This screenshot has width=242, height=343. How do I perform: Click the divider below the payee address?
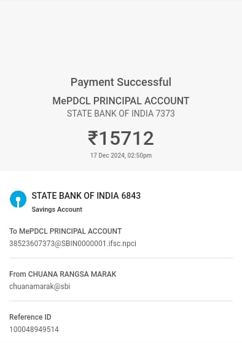click(121, 258)
